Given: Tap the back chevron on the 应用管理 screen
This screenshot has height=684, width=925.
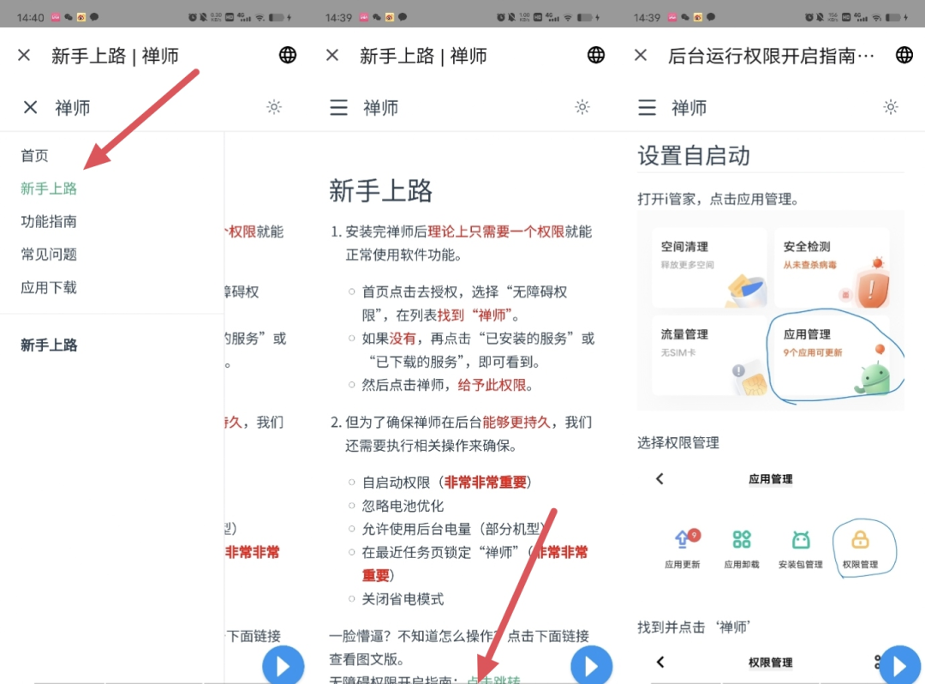Looking at the screenshot, I should (659, 479).
